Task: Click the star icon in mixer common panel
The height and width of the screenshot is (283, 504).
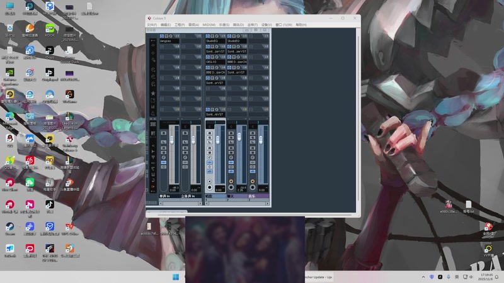Action: coord(153,93)
